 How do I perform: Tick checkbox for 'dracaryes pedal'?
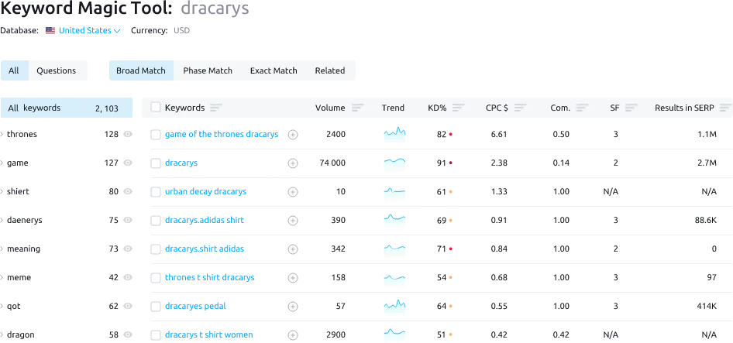(x=155, y=307)
